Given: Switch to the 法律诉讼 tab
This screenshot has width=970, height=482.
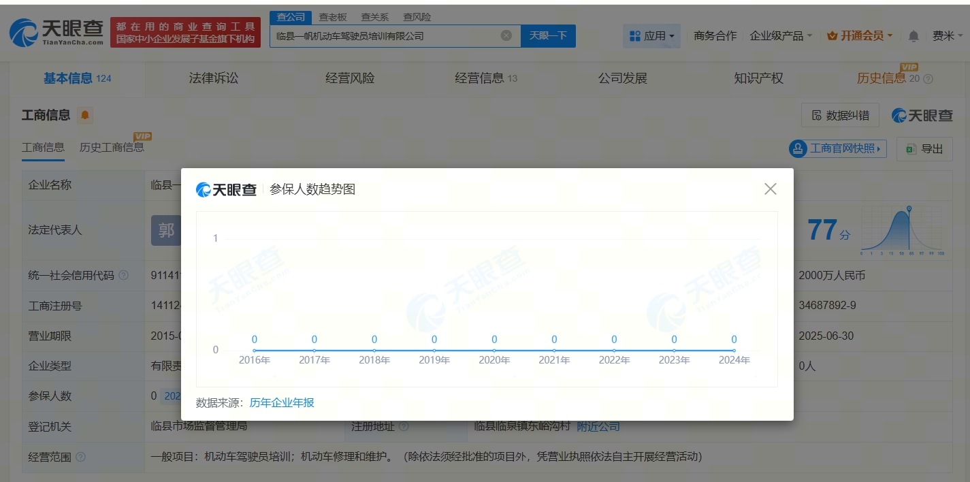Looking at the screenshot, I should click(x=214, y=78).
